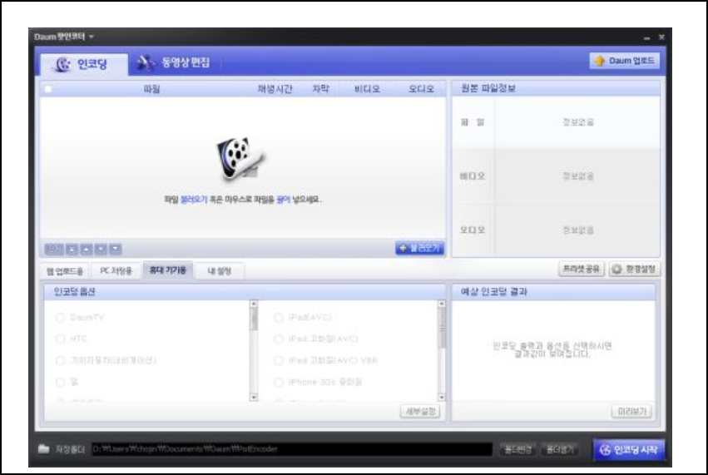Click the scrollbar thumb beside the DaumTV list

point(253,319)
